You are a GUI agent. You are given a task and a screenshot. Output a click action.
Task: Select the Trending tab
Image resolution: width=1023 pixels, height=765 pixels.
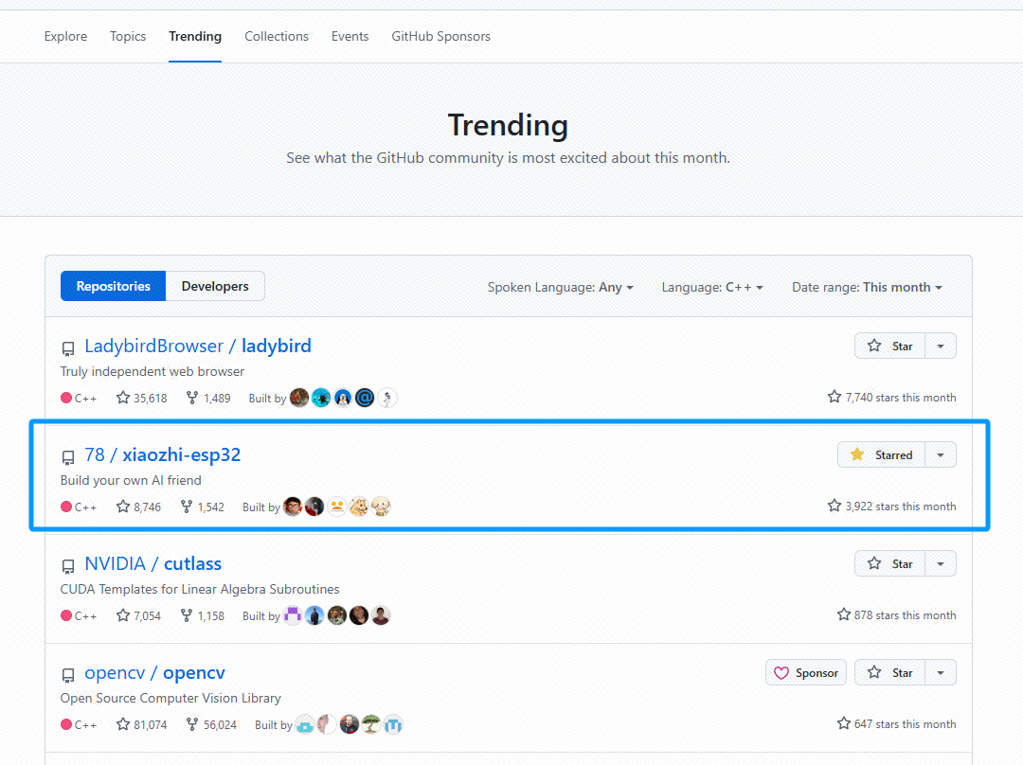point(195,37)
